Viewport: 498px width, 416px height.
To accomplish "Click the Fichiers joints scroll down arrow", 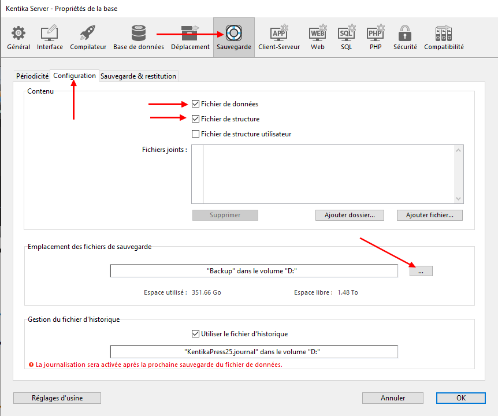I will [x=458, y=199].
